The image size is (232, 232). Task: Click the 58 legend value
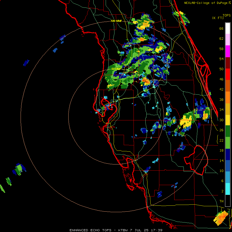click(221, 49)
